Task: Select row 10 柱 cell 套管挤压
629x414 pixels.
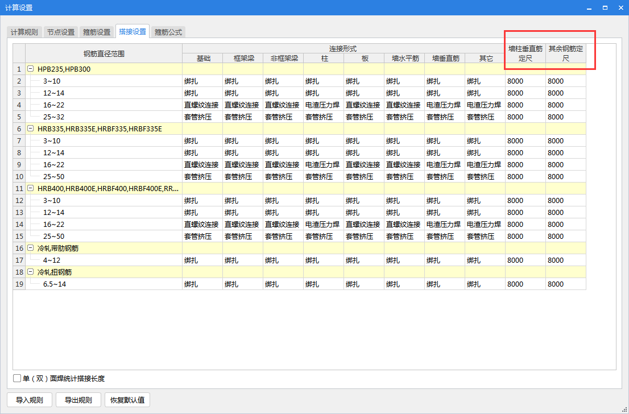Action: (324, 176)
